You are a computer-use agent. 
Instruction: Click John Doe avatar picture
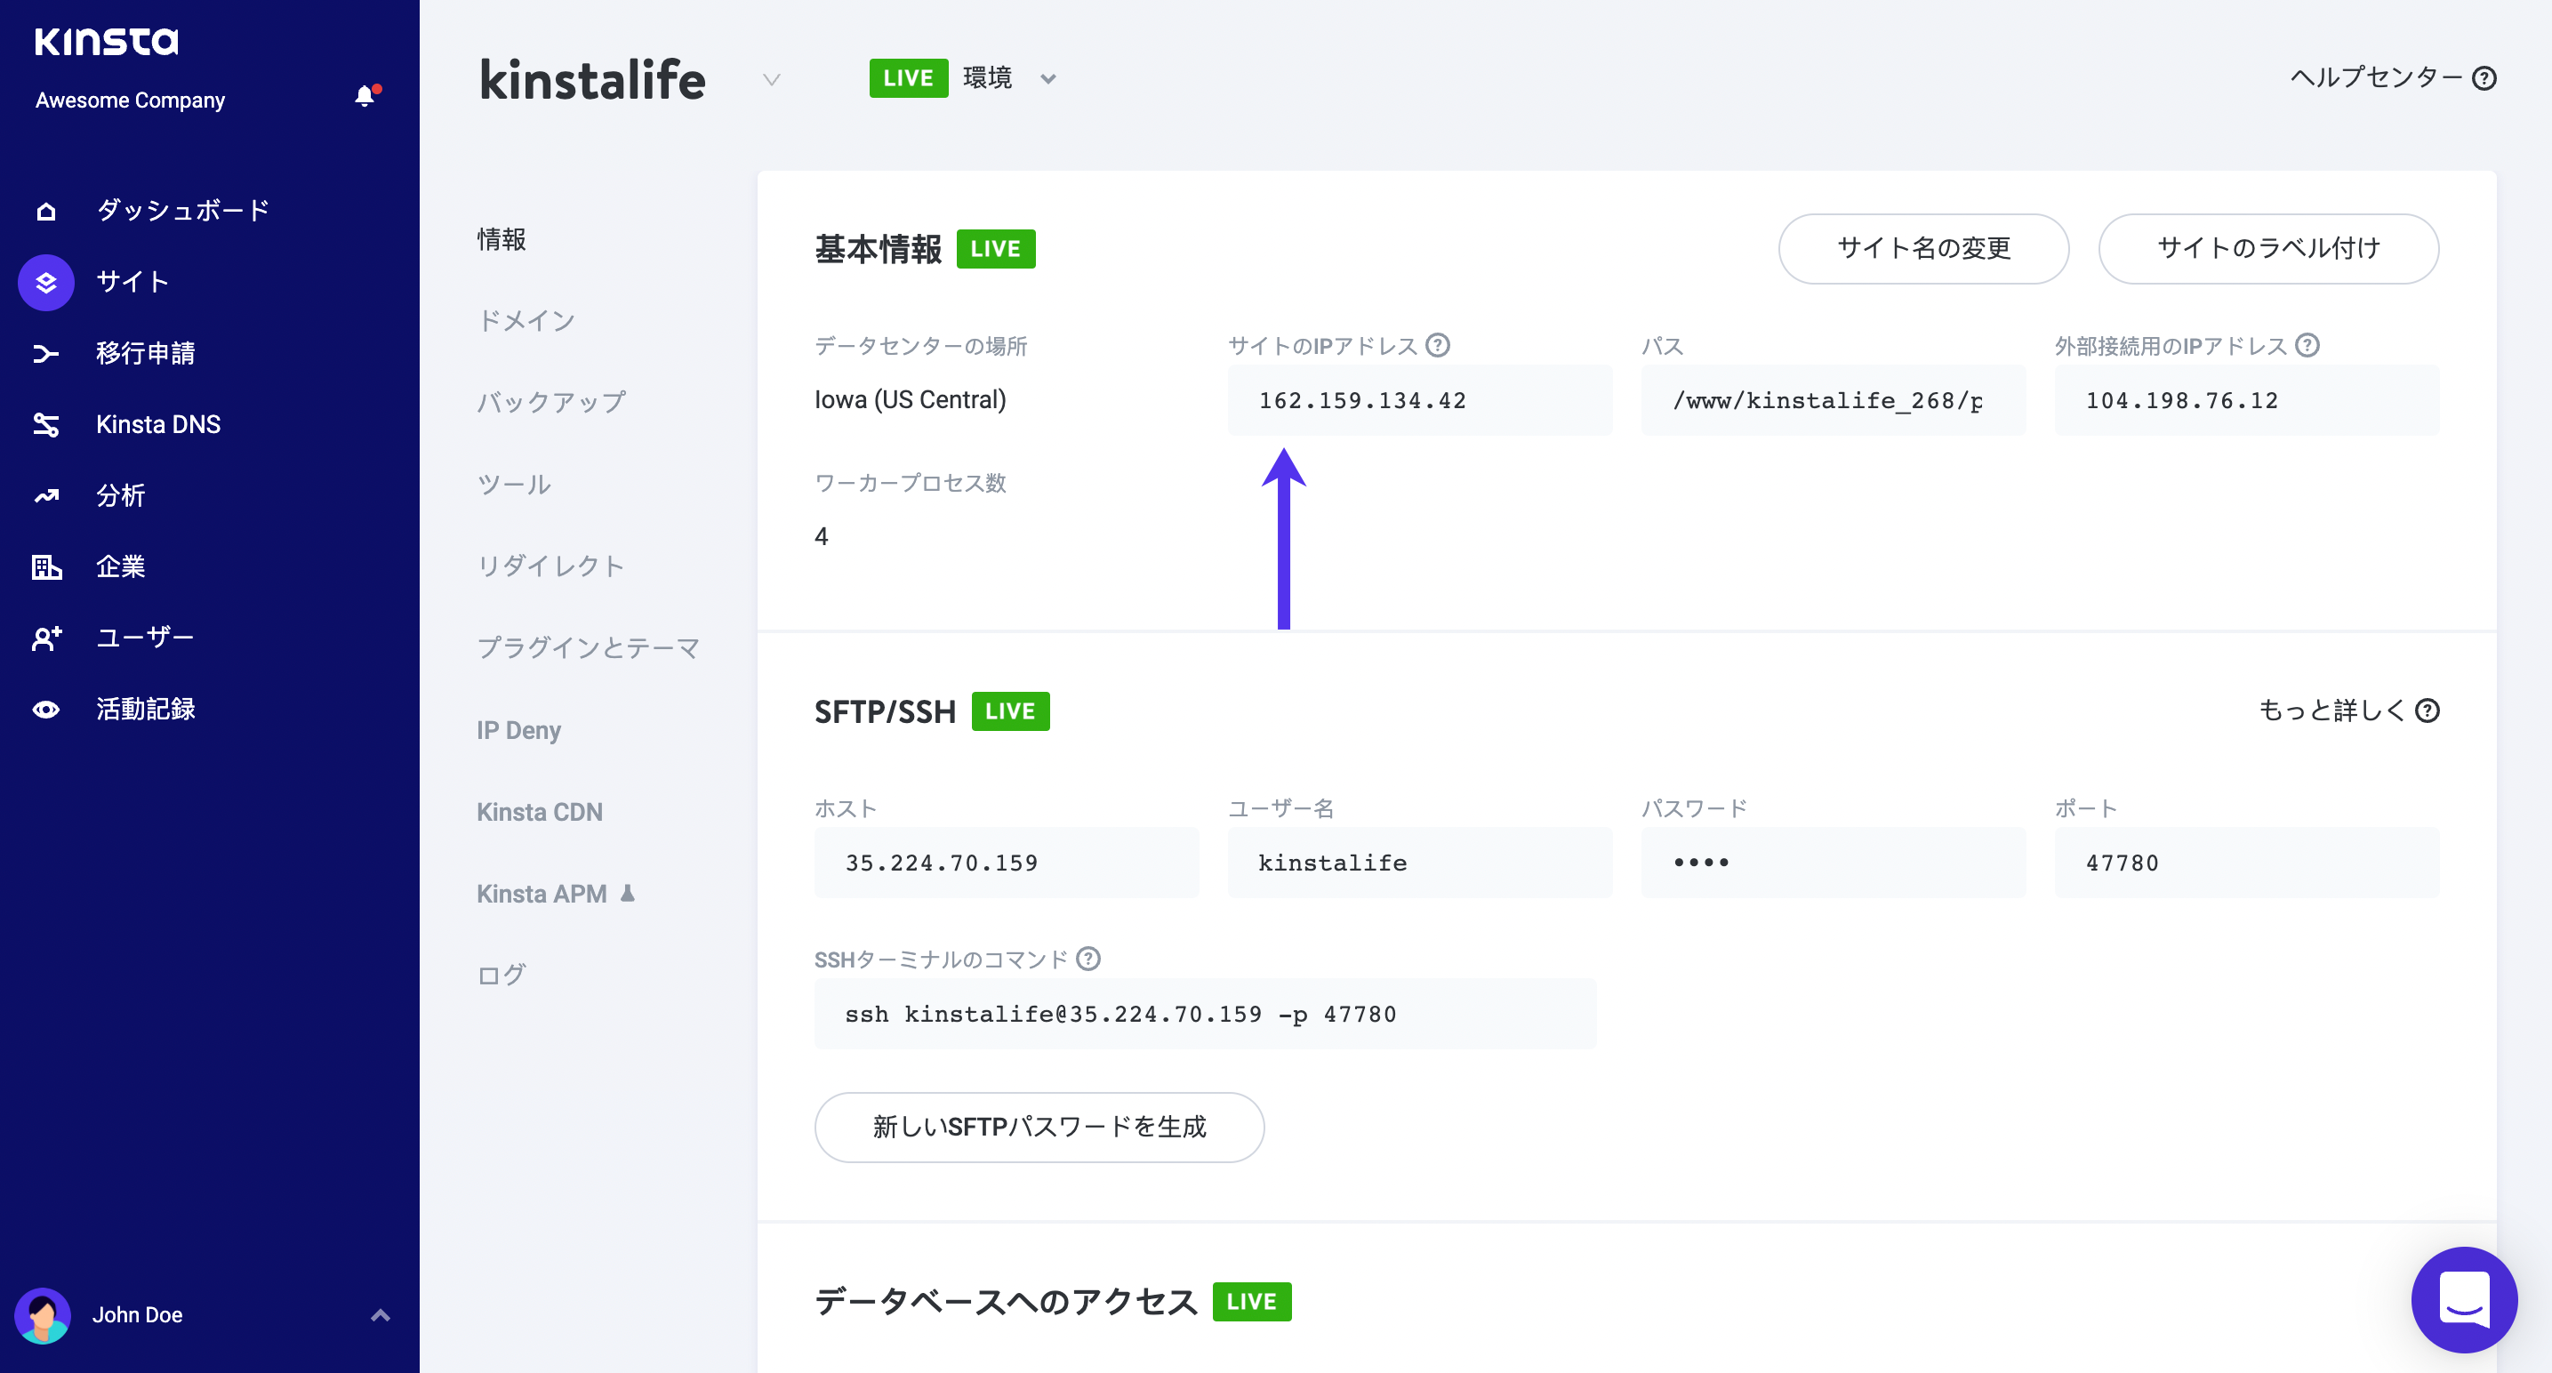[x=43, y=1315]
